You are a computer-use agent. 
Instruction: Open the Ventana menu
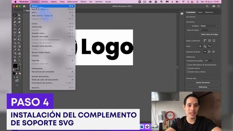[99, 2]
